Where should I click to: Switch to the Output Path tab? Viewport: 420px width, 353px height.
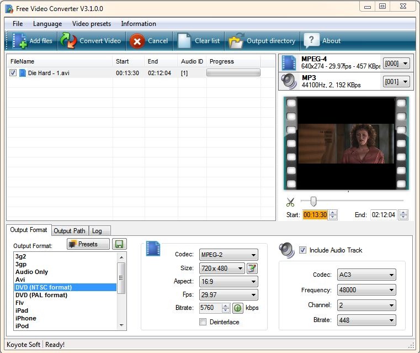click(70, 231)
